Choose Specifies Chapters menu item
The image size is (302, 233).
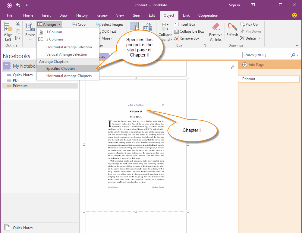(x=68, y=69)
